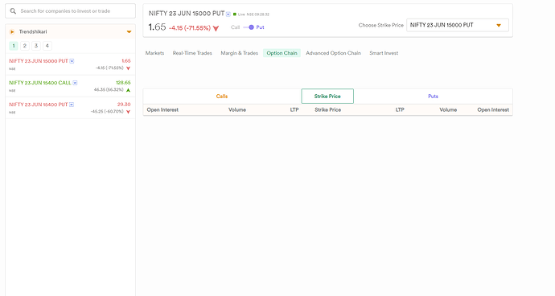
Task: Click the icon next to the header NIFTY 15000 PUT title
Action: tap(228, 14)
